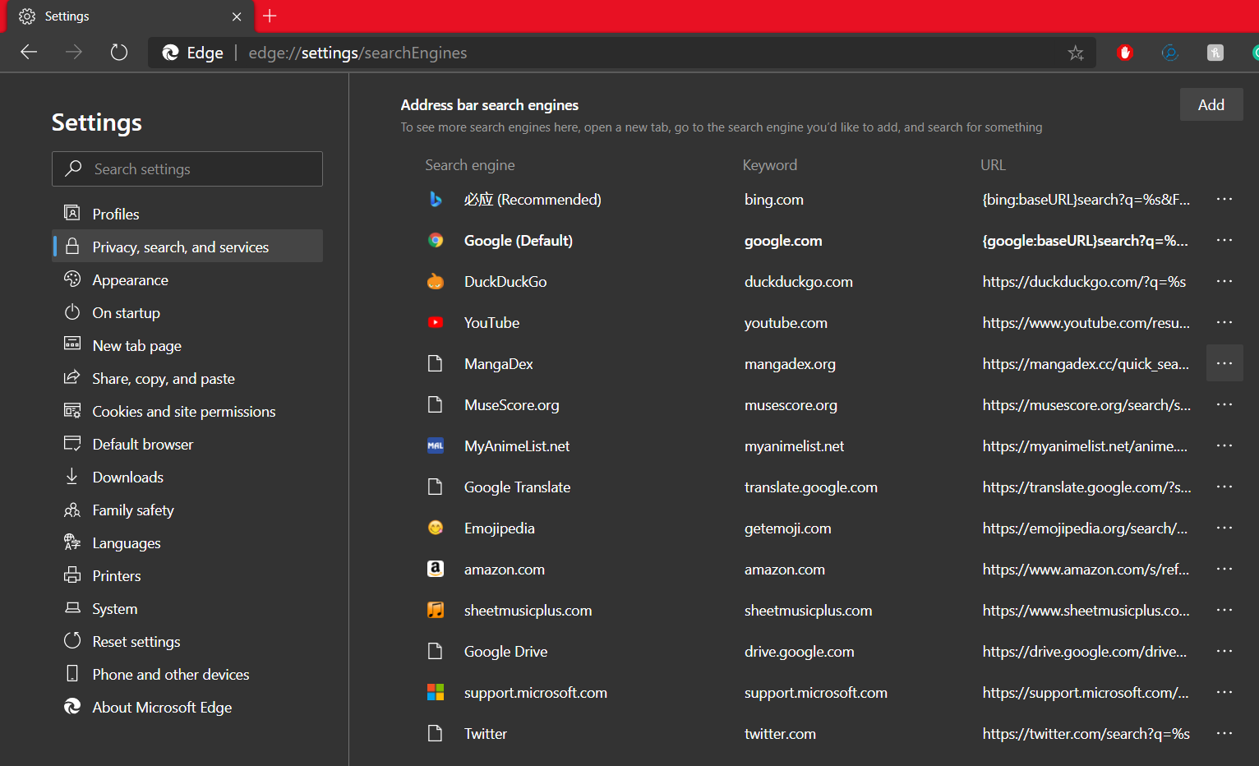Screen dimensions: 1259x766
Task: Click the Google Drive page icon
Action: 436,652
